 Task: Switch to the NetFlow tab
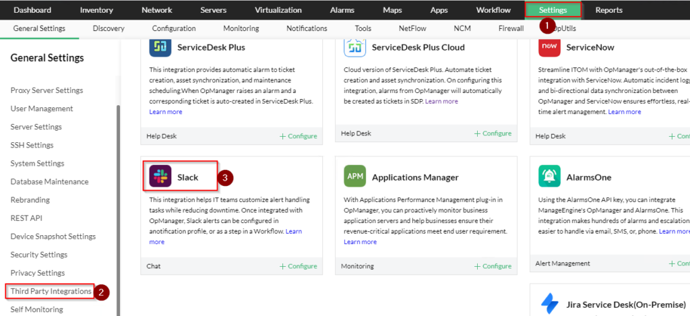[413, 28]
